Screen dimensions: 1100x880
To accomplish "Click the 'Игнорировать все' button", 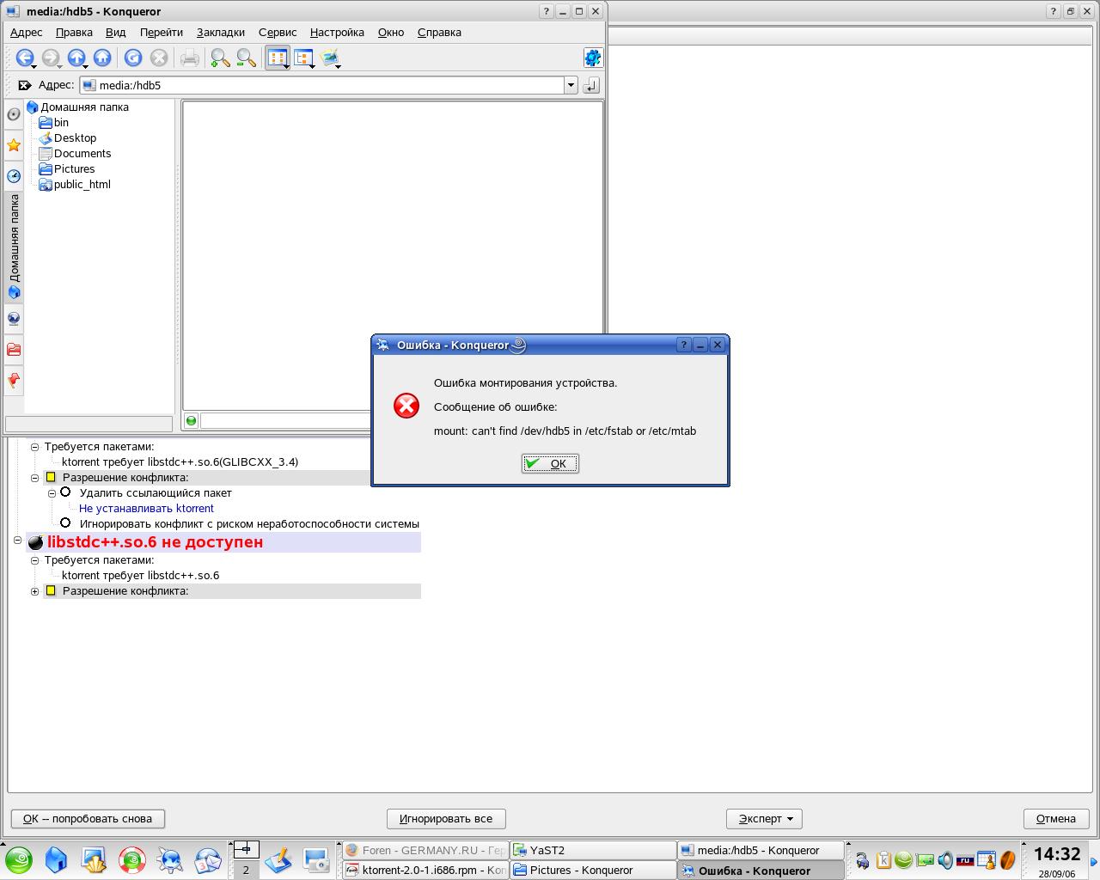I will click(x=445, y=819).
